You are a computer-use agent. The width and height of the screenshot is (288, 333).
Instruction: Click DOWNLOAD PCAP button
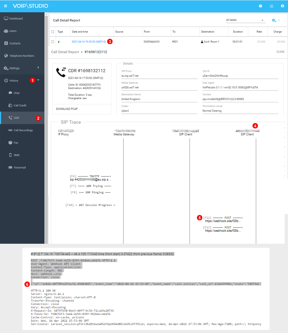(67, 109)
